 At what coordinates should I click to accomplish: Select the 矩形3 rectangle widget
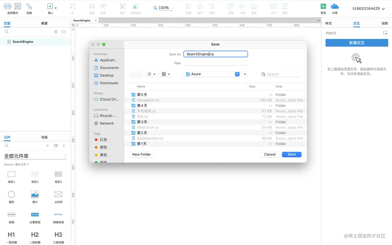(58, 177)
